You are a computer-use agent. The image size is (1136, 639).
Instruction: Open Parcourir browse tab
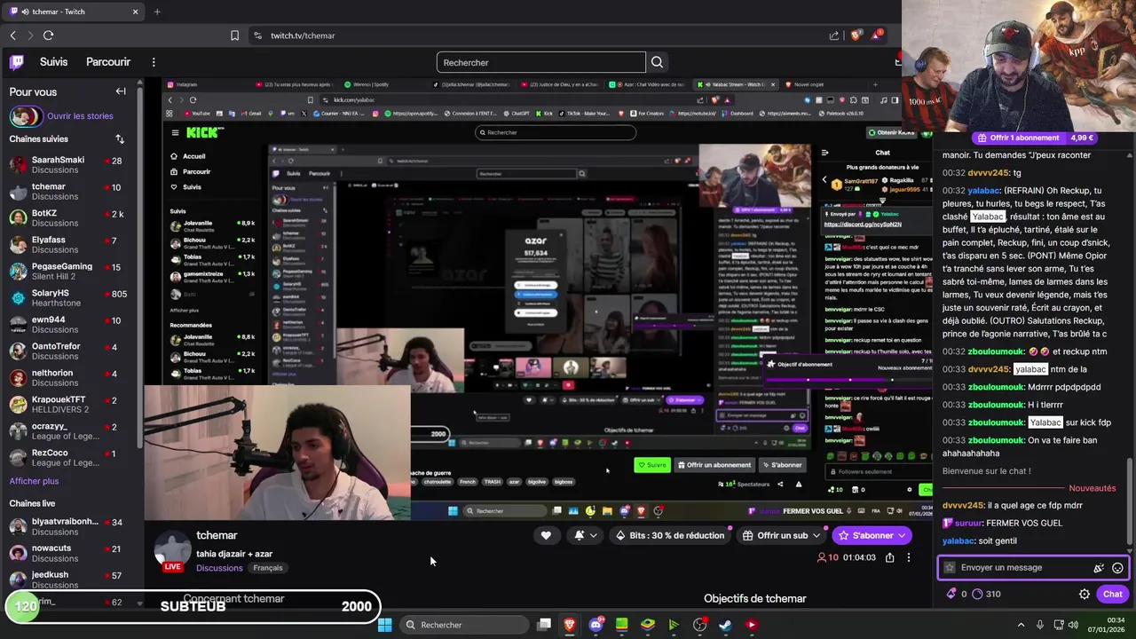click(108, 62)
